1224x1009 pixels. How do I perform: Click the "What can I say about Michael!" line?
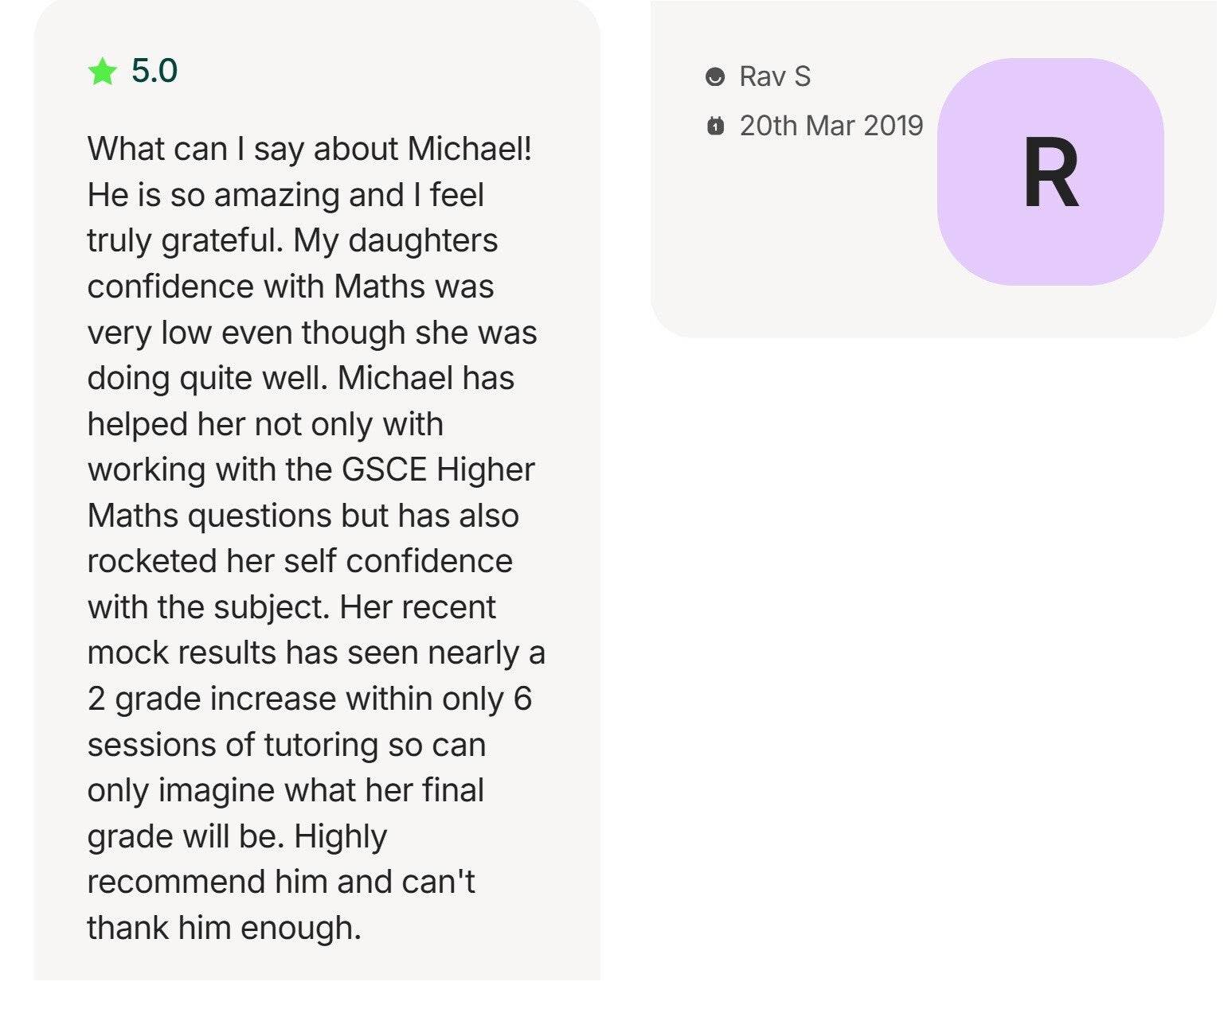pyautogui.click(x=310, y=149)
